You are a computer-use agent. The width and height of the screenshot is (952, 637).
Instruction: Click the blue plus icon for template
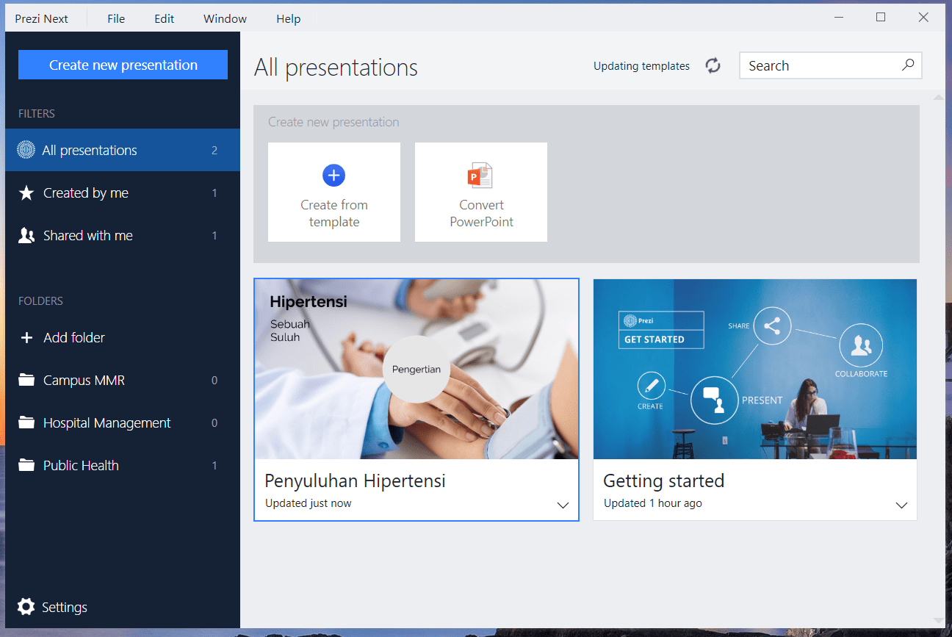pos(333,175)
